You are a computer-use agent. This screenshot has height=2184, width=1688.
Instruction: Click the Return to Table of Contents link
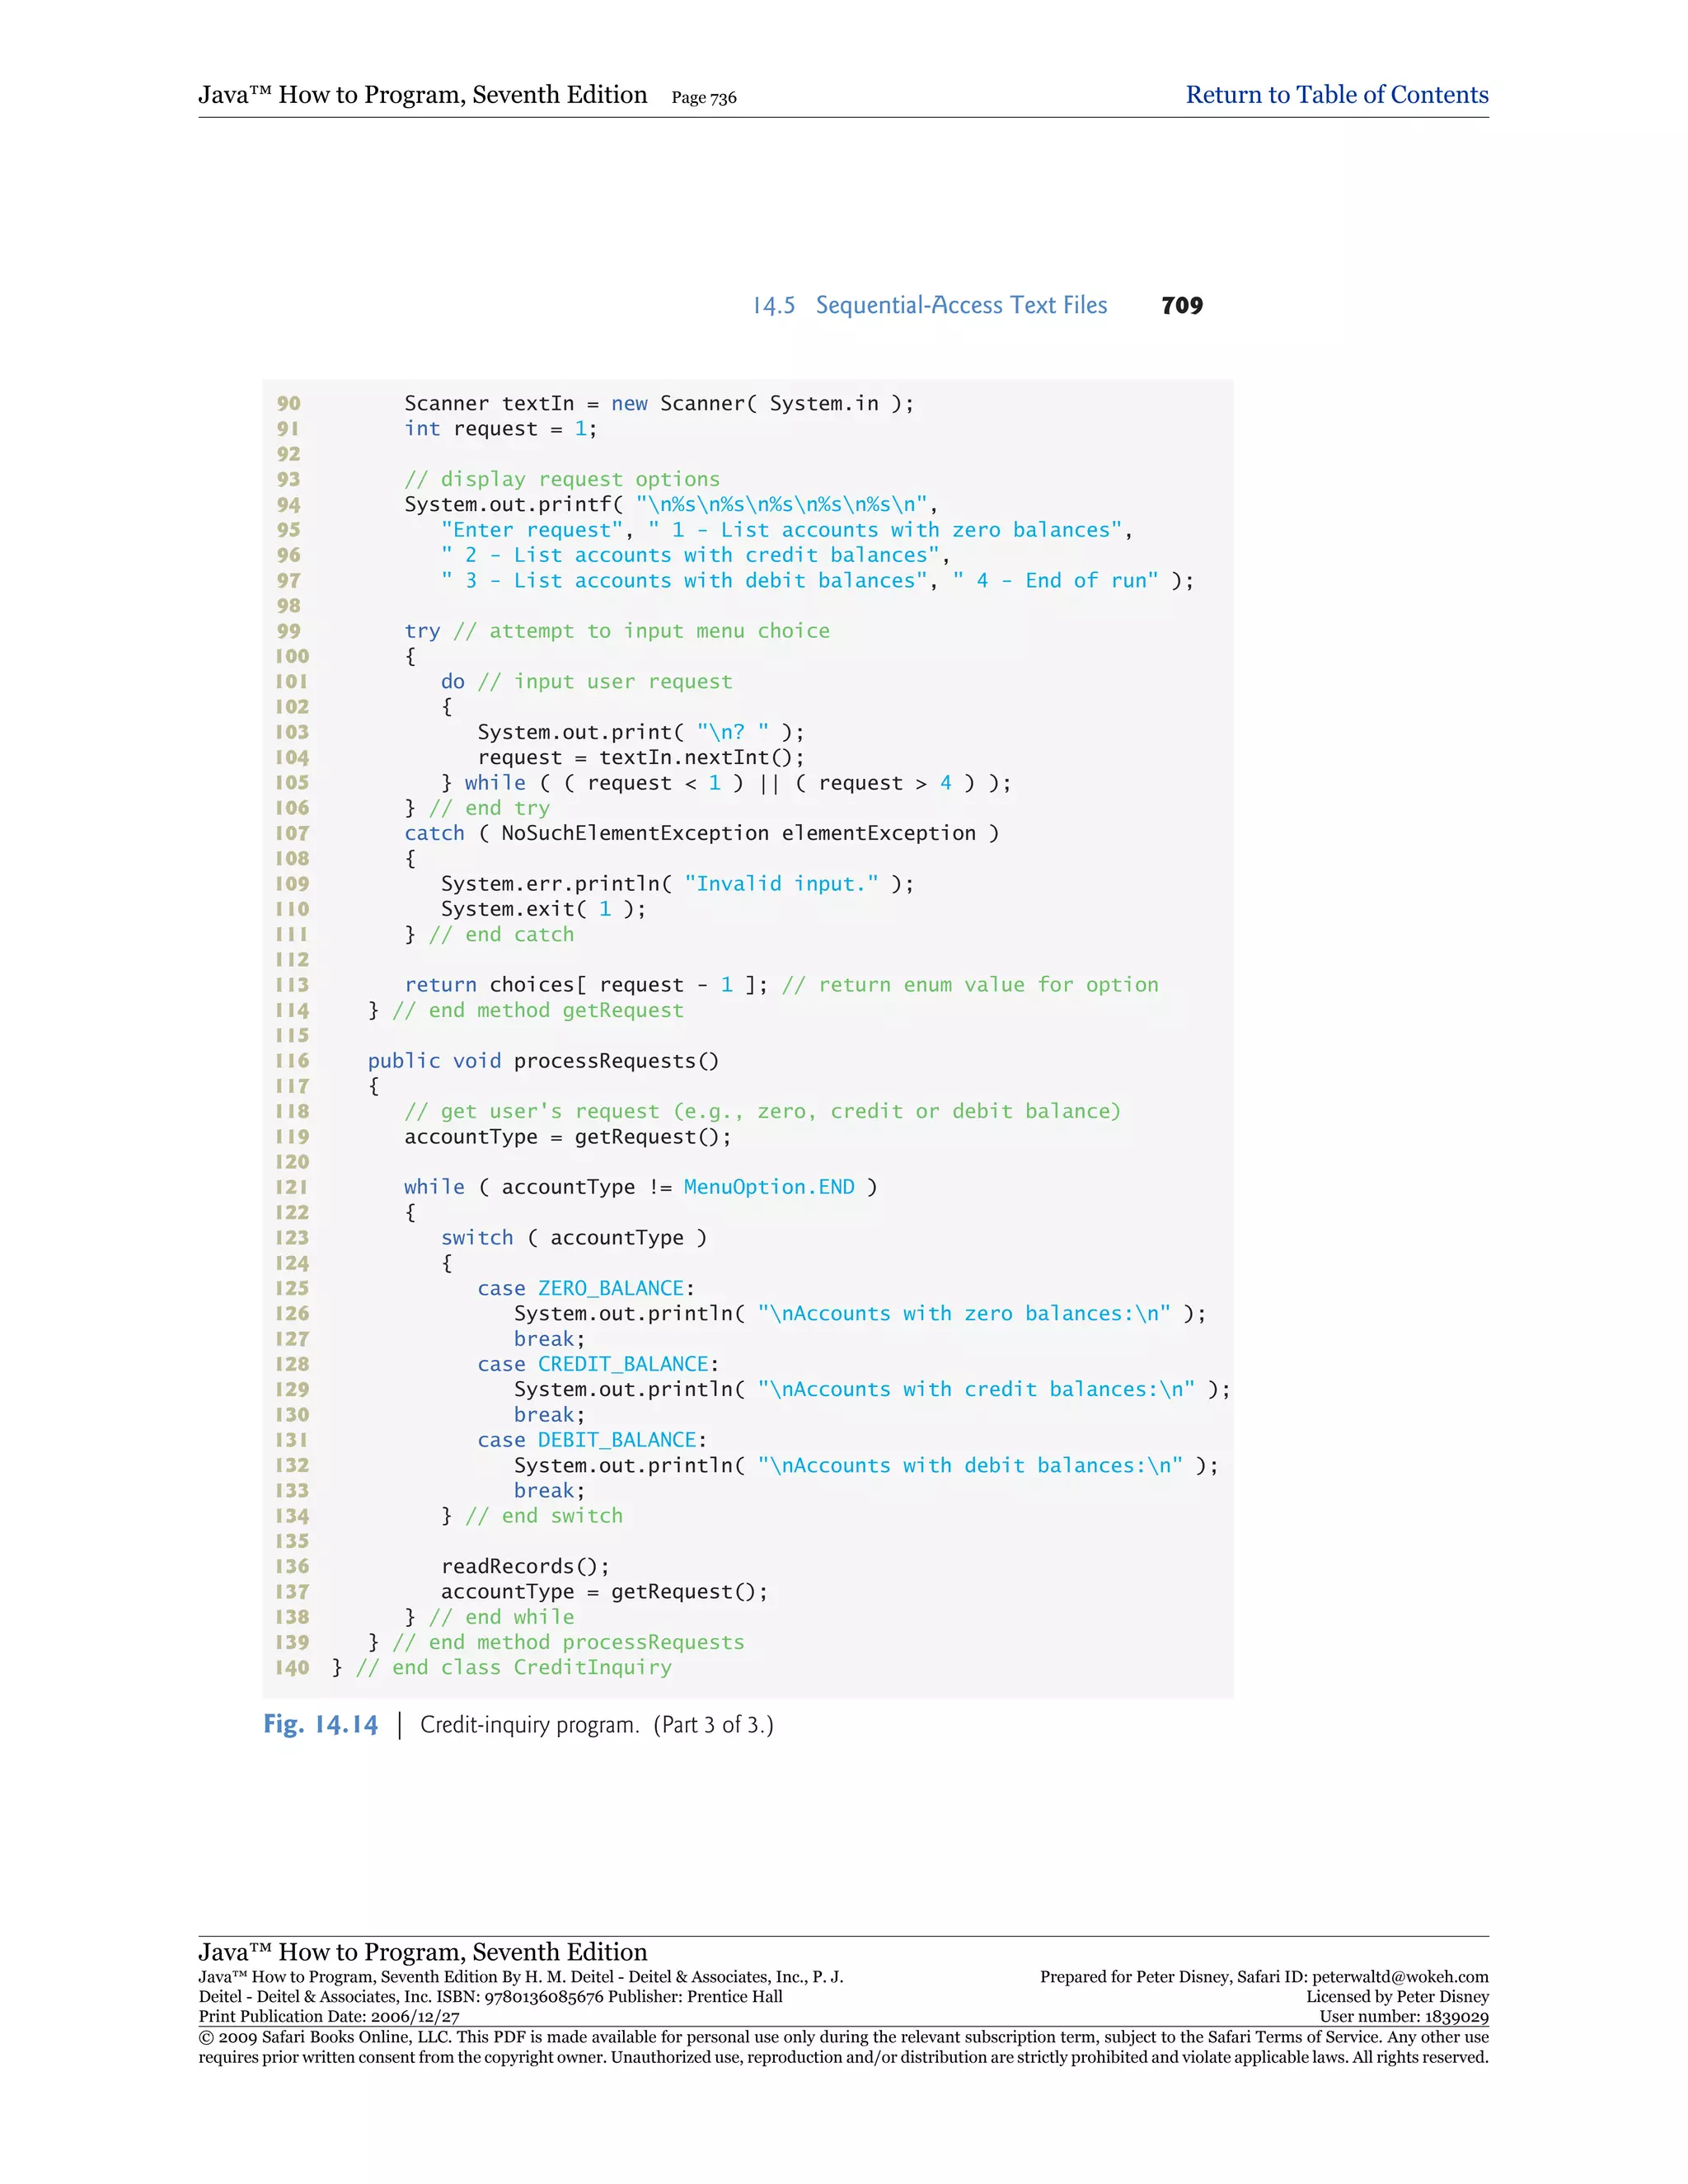(1336, 95)
